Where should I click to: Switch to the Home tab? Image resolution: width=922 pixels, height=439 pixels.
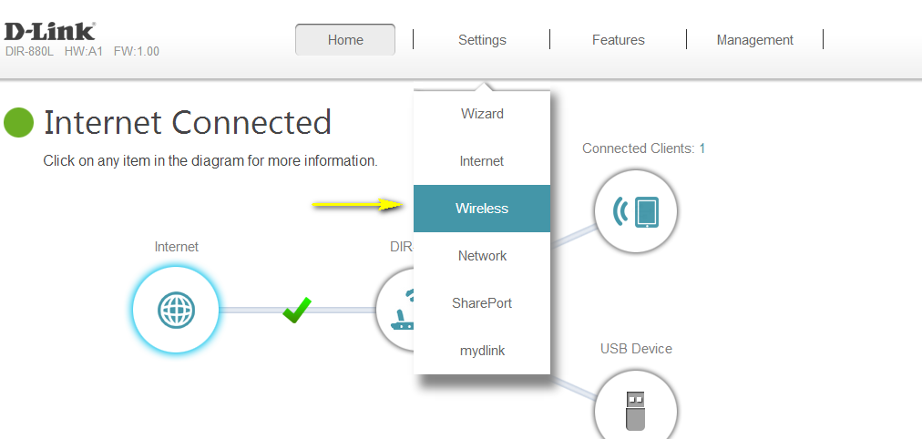pyautogui.click(x=345, y=40)
